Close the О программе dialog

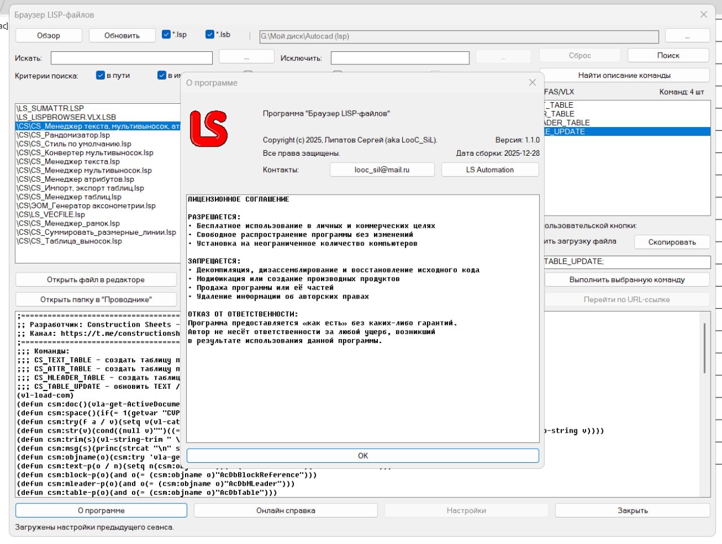(532, 82)
